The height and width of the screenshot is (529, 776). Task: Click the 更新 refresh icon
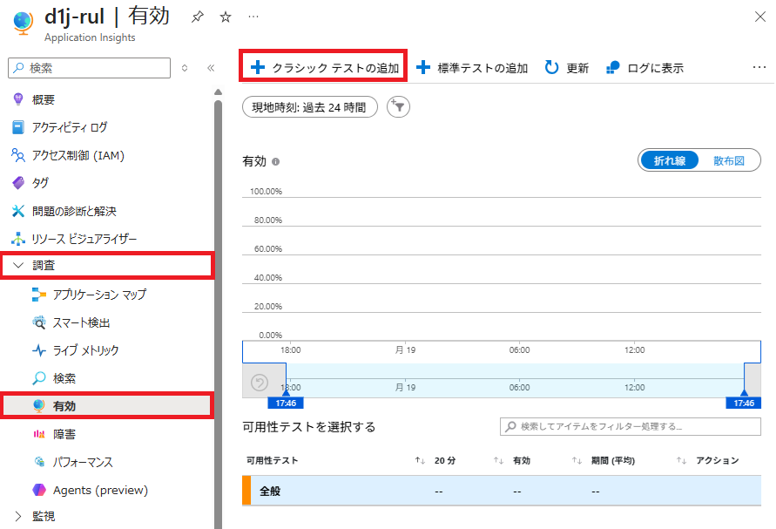(552, 68)
